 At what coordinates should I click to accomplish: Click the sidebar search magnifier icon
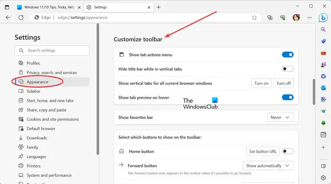pyautogui.click(x=323, y=29)
